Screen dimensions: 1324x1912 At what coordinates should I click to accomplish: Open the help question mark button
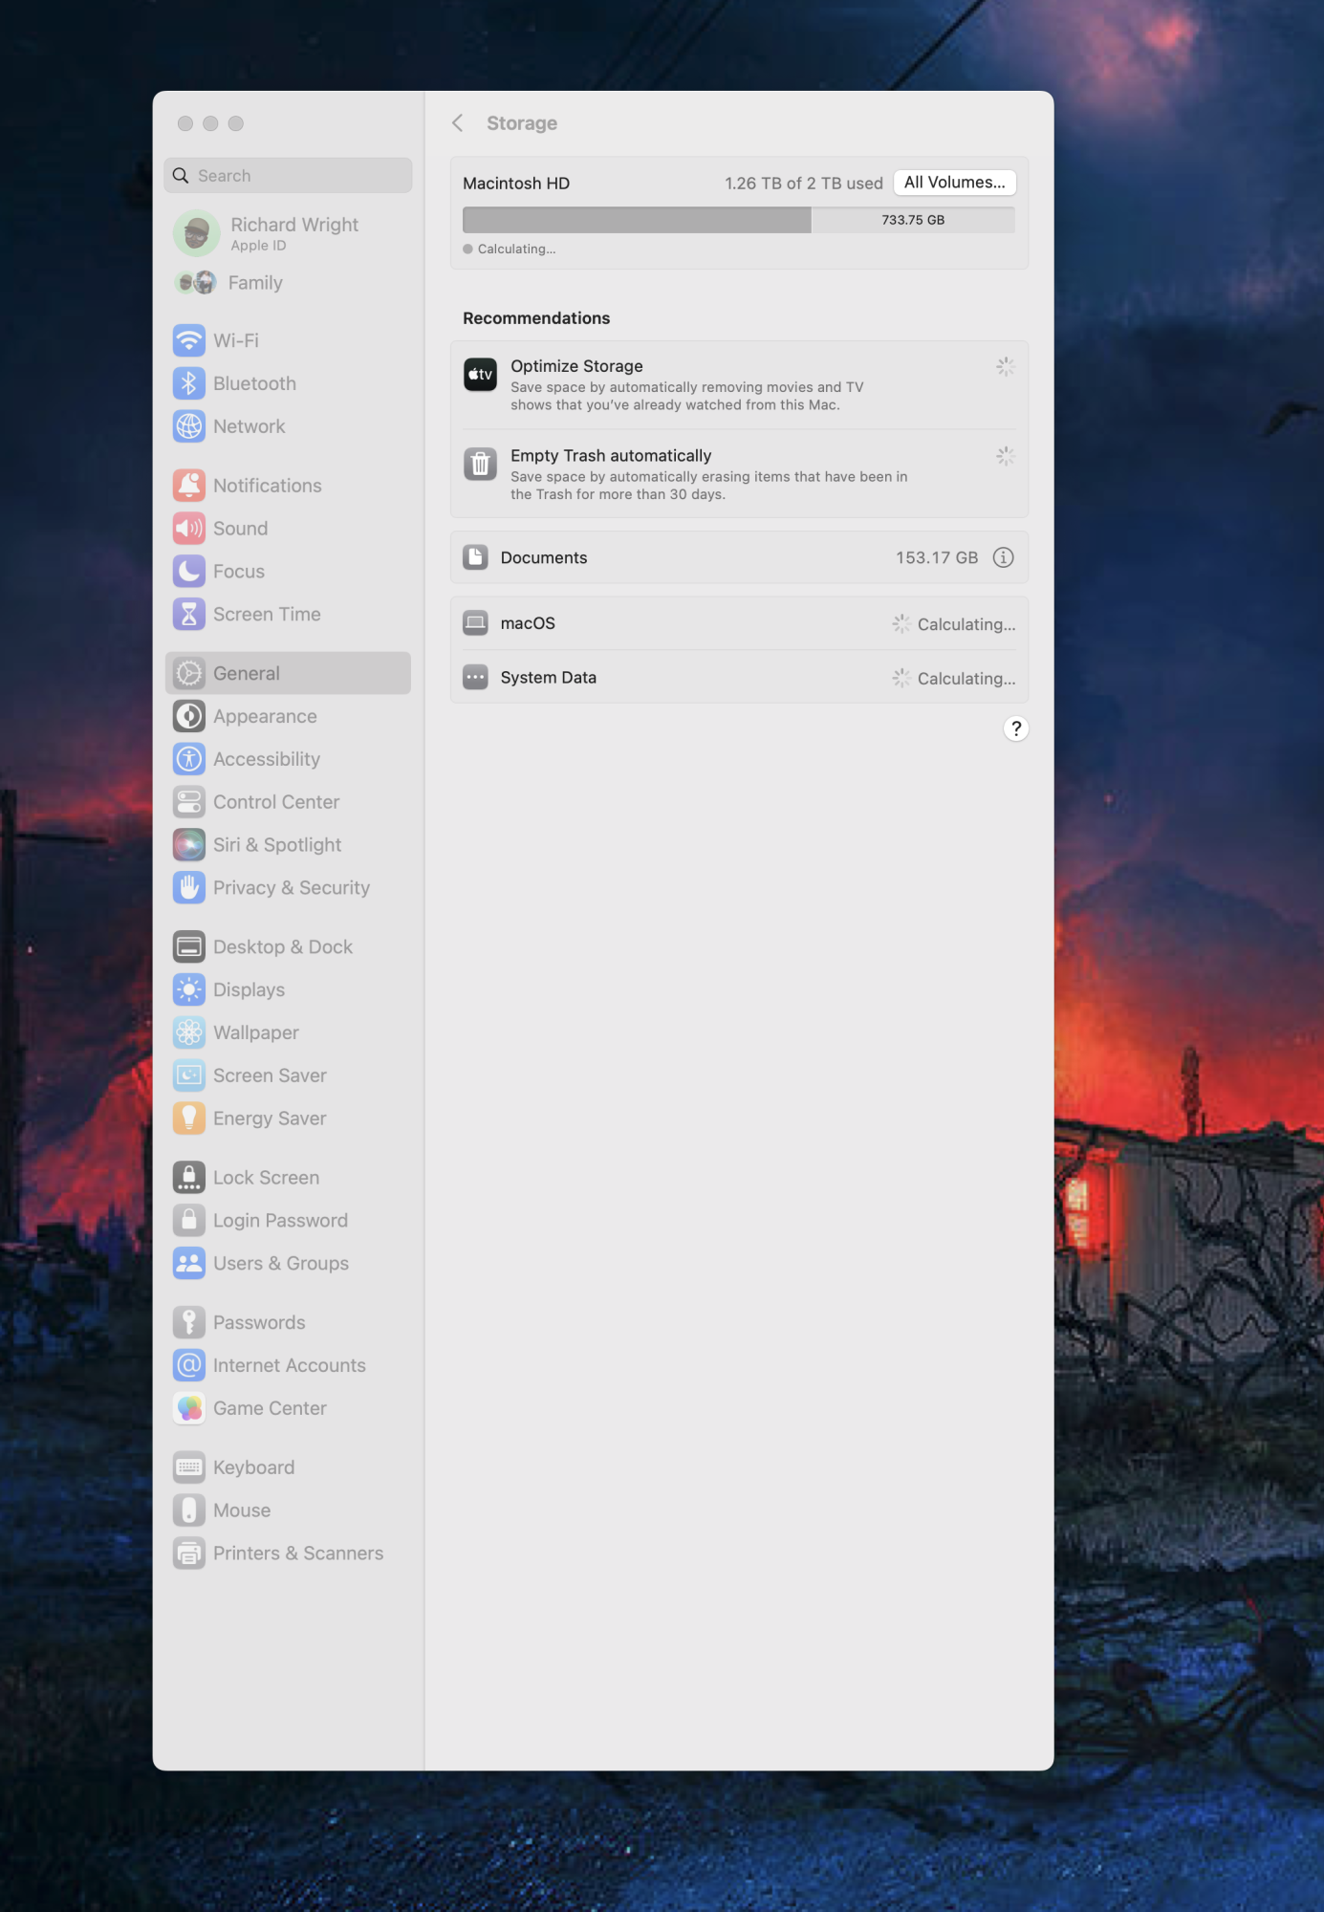click(1015, 728)
